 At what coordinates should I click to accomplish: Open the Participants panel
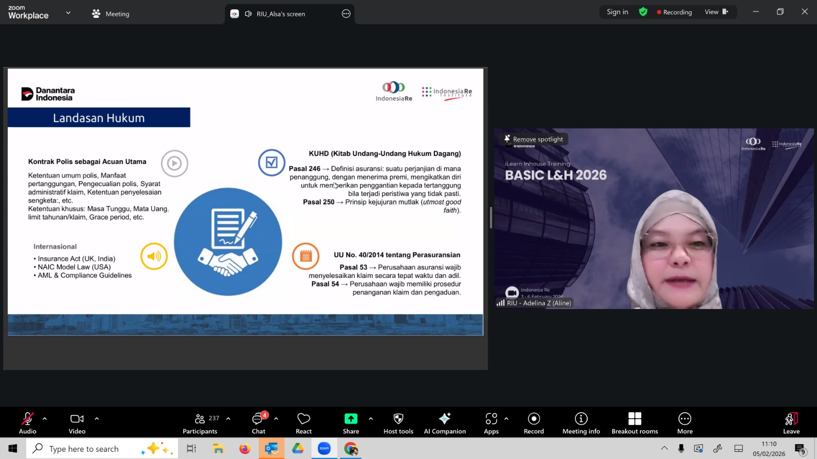tap(200, 423)
